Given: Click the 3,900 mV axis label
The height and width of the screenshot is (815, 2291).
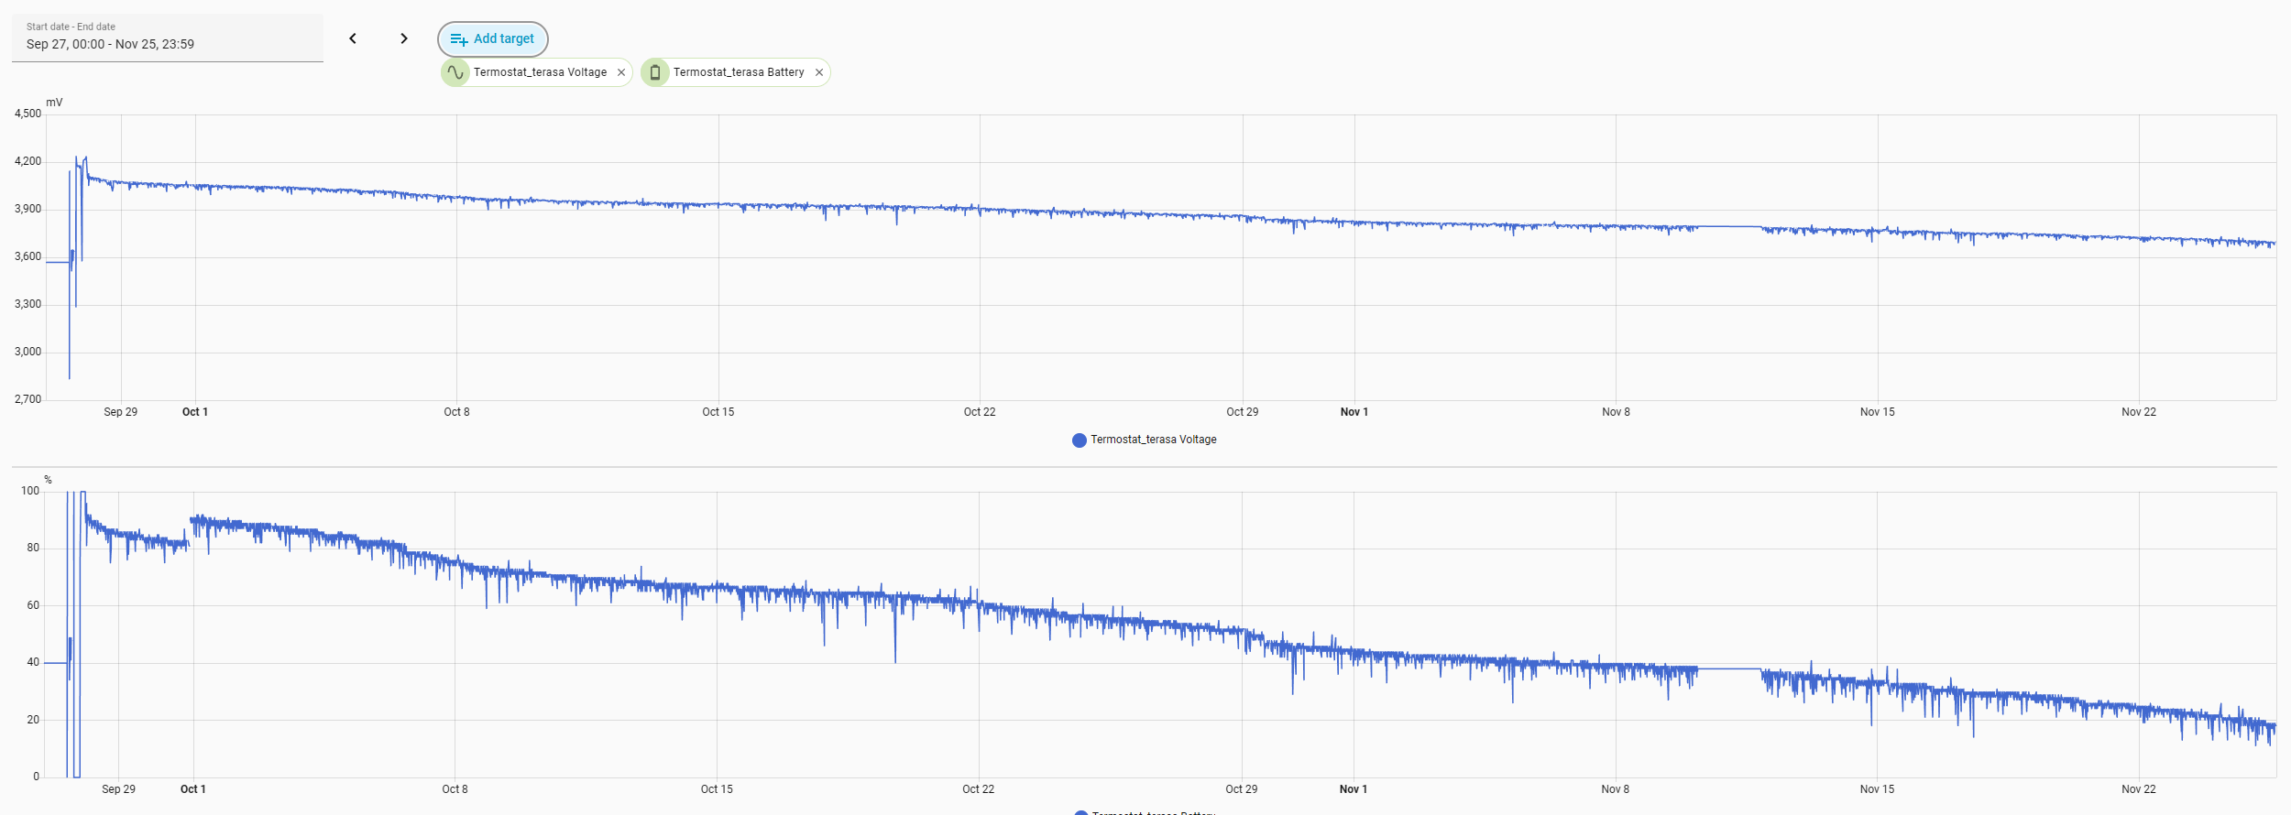Looking at the screenshot, I should tap(27, 209).
